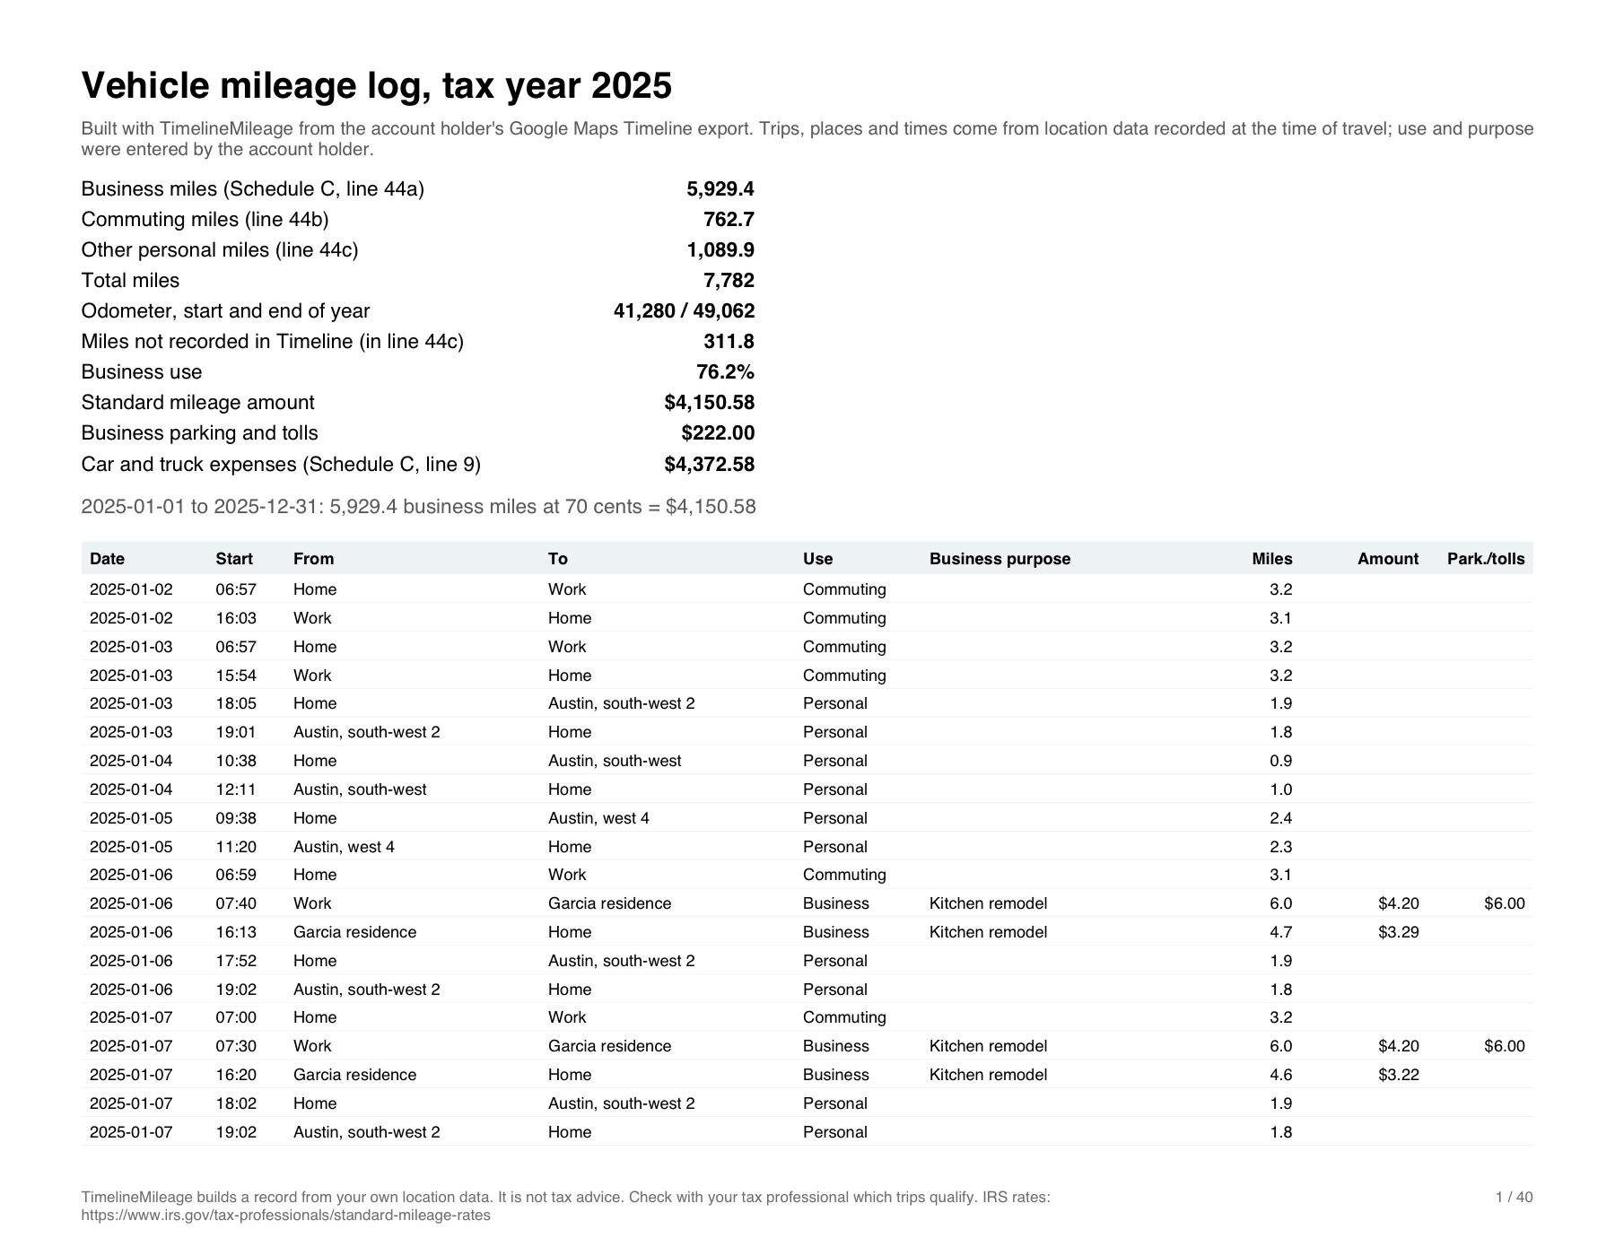This screenshot has height=1247, width=1615.
Task: Click the To column header
Action: click(558, 559)
